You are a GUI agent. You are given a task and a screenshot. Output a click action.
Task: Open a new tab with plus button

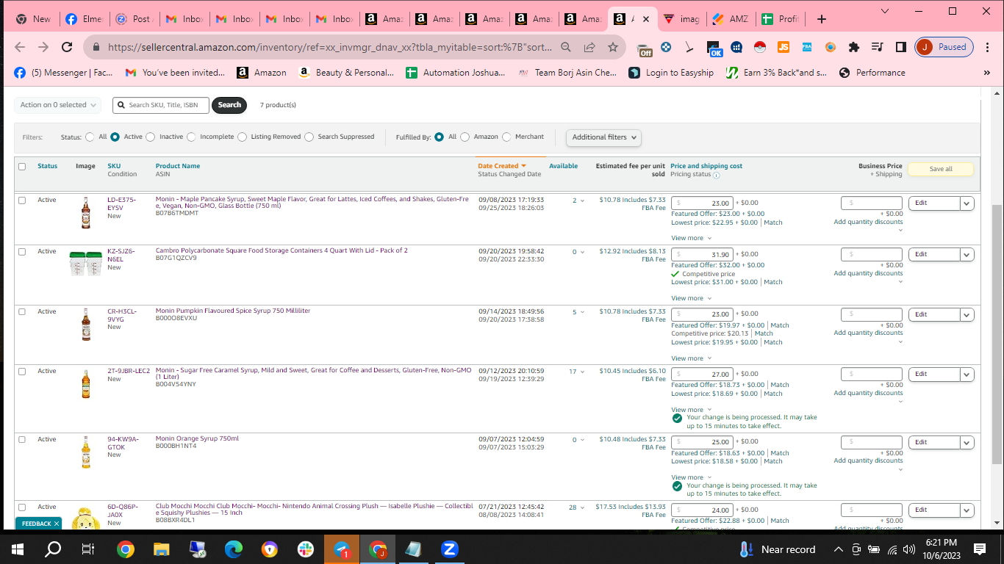tap(822, 19)
